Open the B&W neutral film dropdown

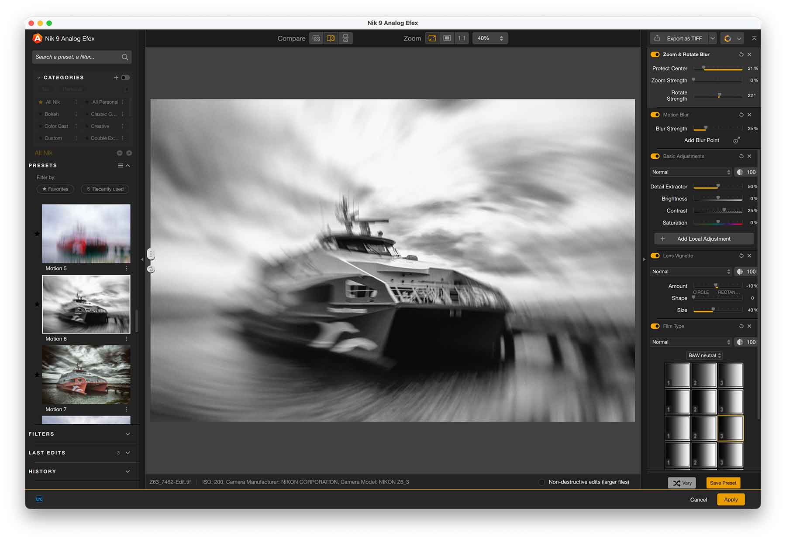coord(704,355)
